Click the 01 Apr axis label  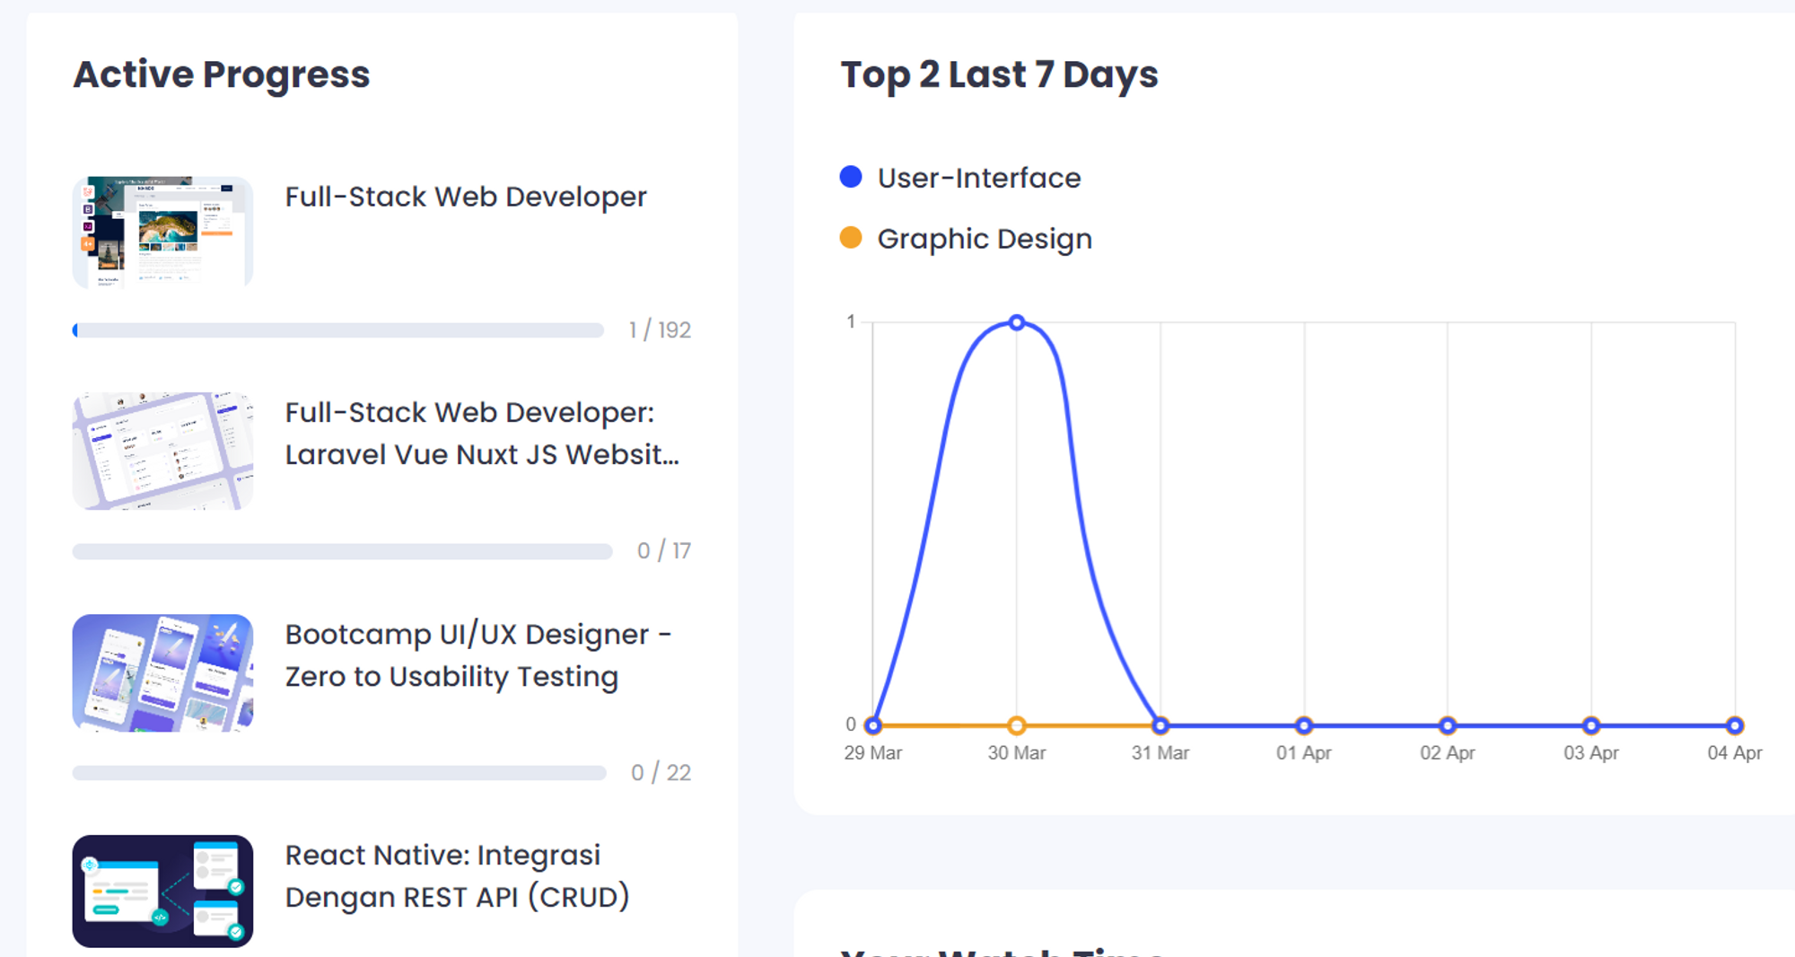point(1304,753)
